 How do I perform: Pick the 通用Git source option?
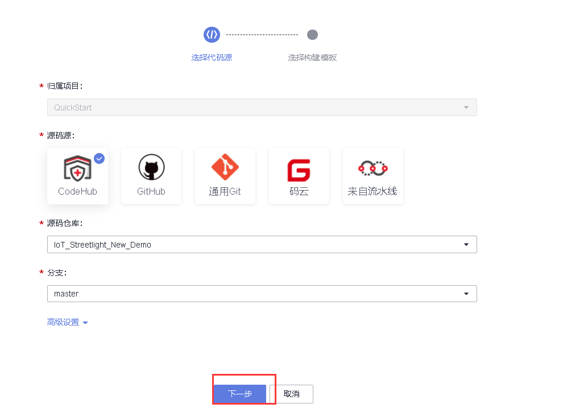(x=225, y=176)
